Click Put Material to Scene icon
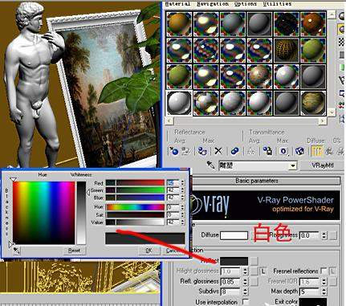 click(x=185, y=151)
